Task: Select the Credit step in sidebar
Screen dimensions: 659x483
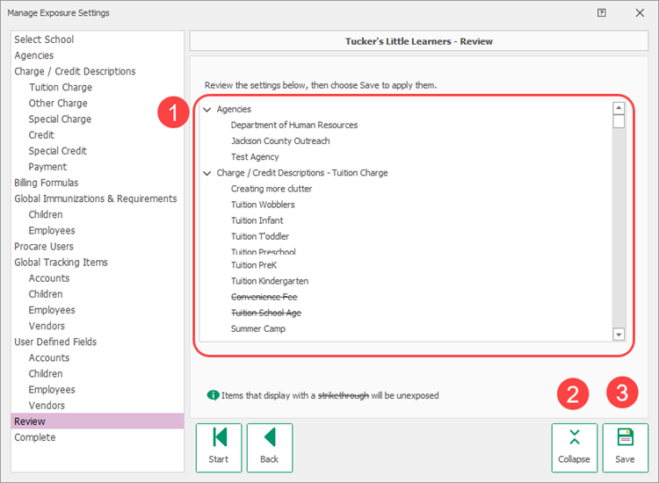Action: [41, 135]
